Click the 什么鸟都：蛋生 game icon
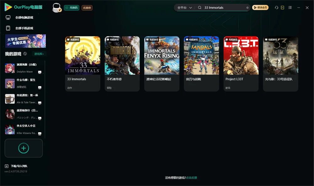 (10, 83)
